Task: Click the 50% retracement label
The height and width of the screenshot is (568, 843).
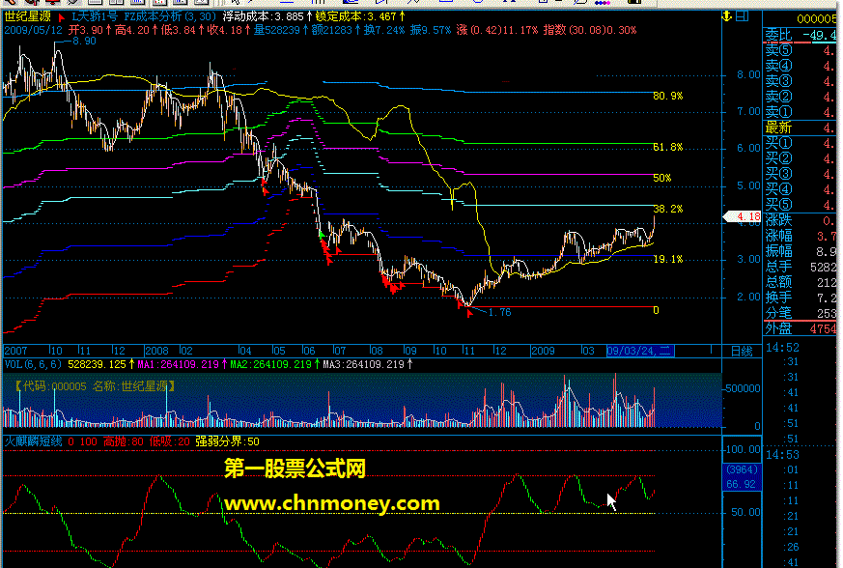Action: click(x=661, y=178)
